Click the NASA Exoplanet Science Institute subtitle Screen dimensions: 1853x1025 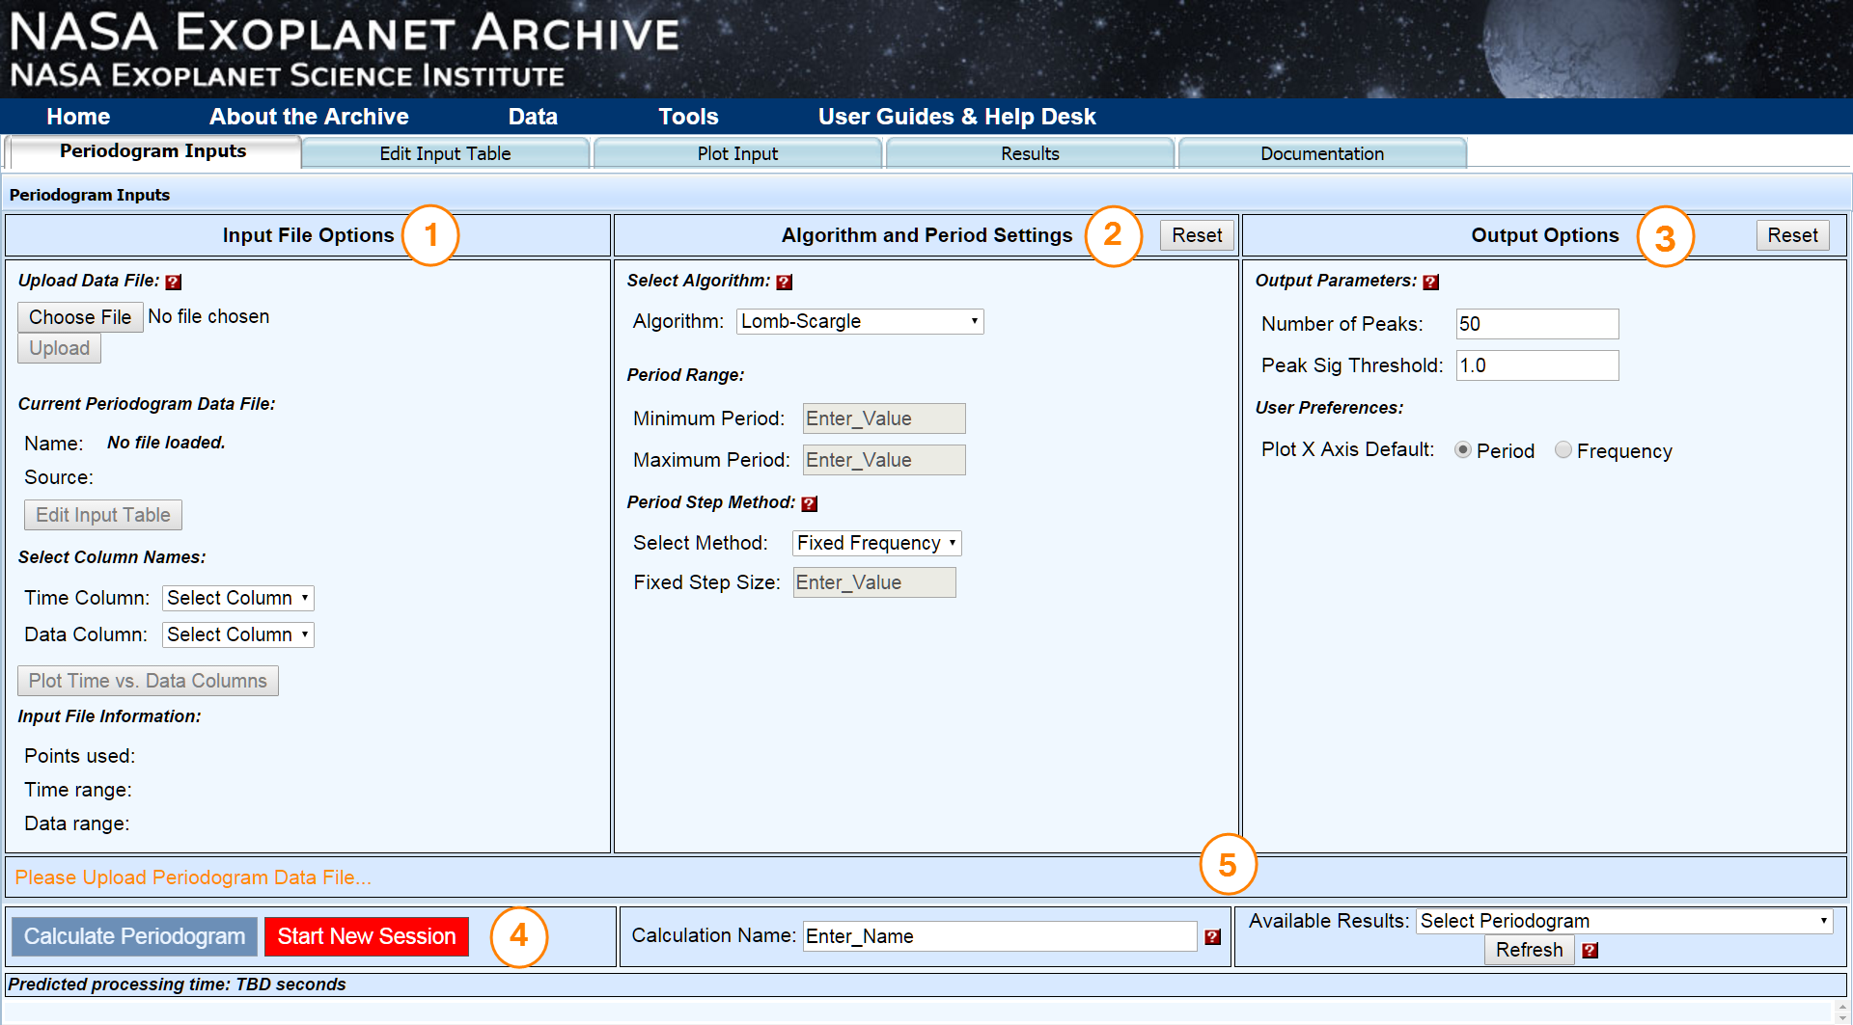tap(288, 75)
